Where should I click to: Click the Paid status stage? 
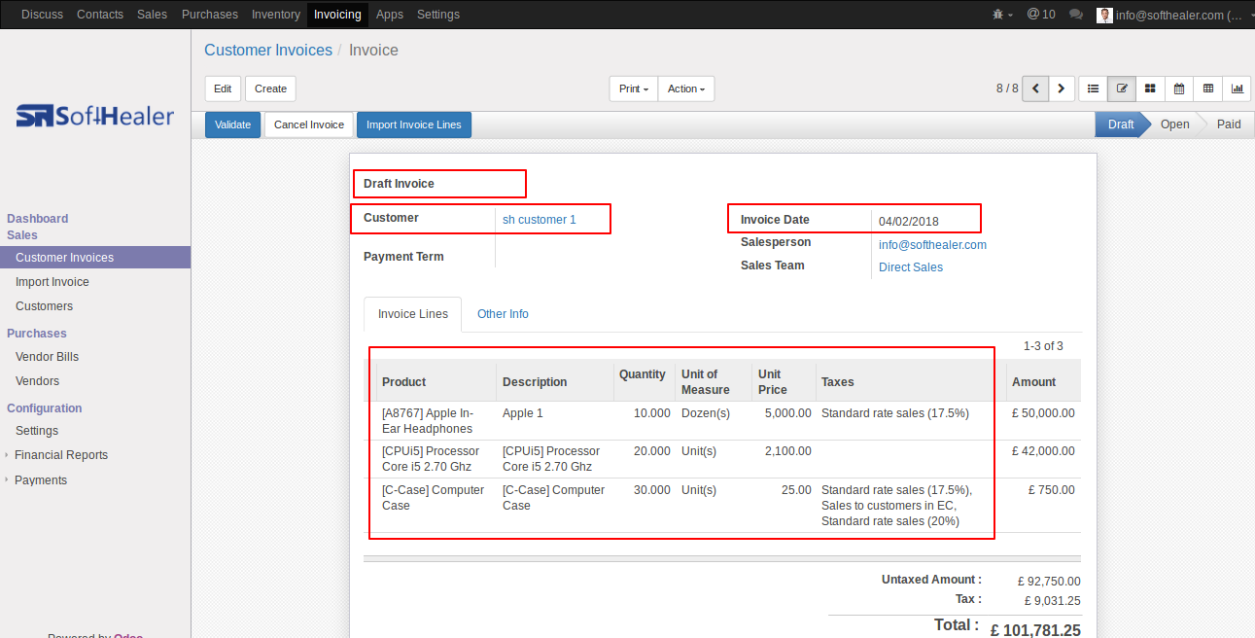[1229, 124]
